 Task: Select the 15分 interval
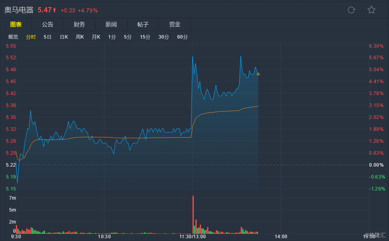point(145,37)
